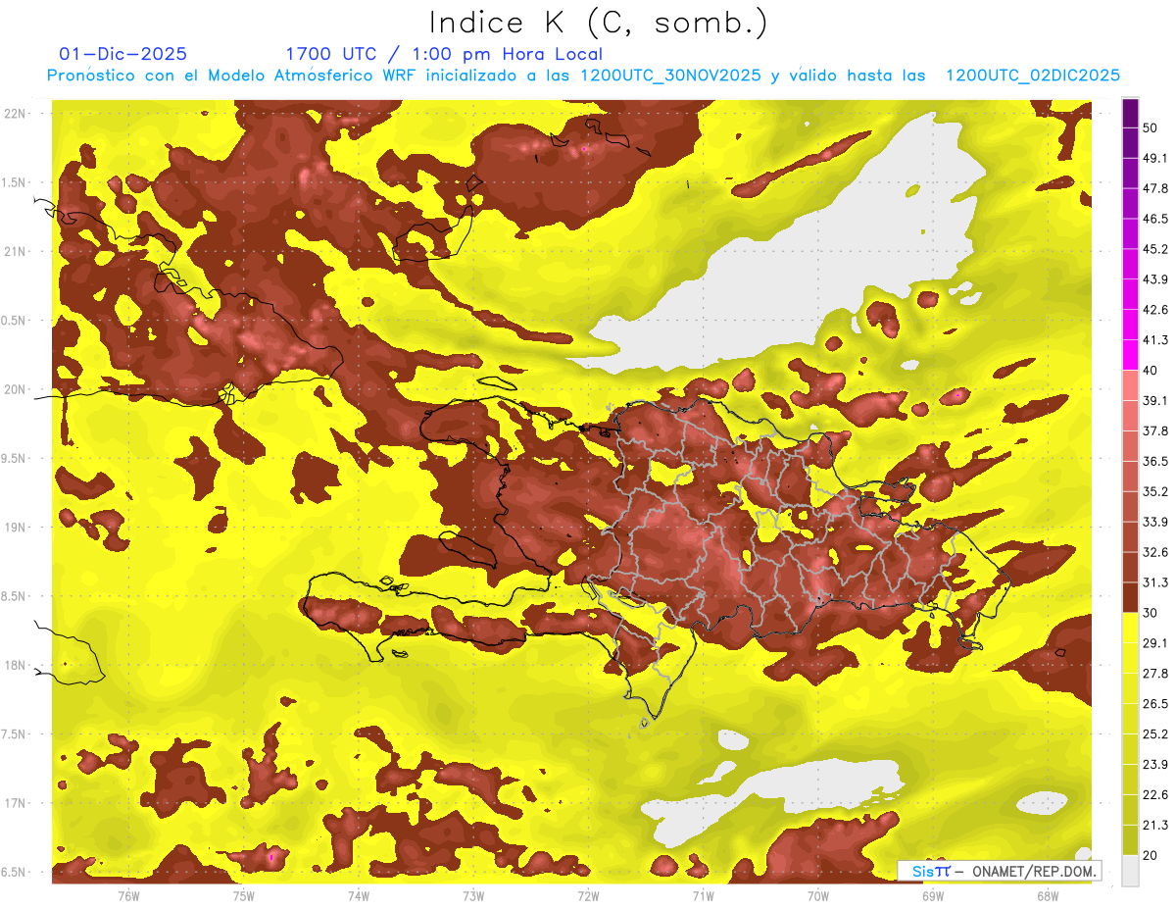Click the colorbar value '39.1'
The image size is (1176, 909).
pos(1154,400)
